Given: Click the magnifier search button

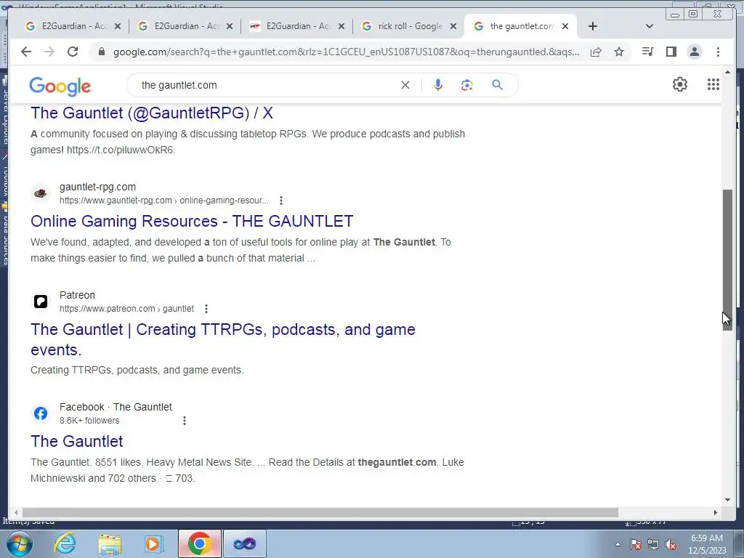Looking at the screenshot, I should point(497,85).
